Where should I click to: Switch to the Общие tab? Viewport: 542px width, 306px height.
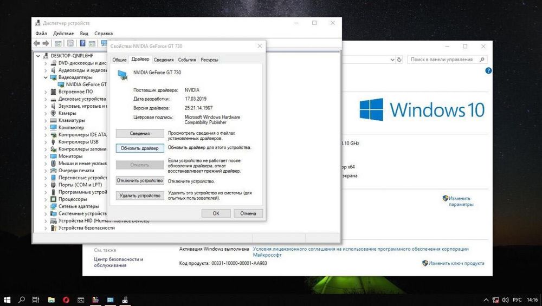pyautogui.click(x=119, y=60)
